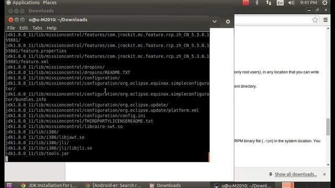
Task: Switch to Downloads folder taskbar window
Action: pyautogui.click(x=165, y=185)
